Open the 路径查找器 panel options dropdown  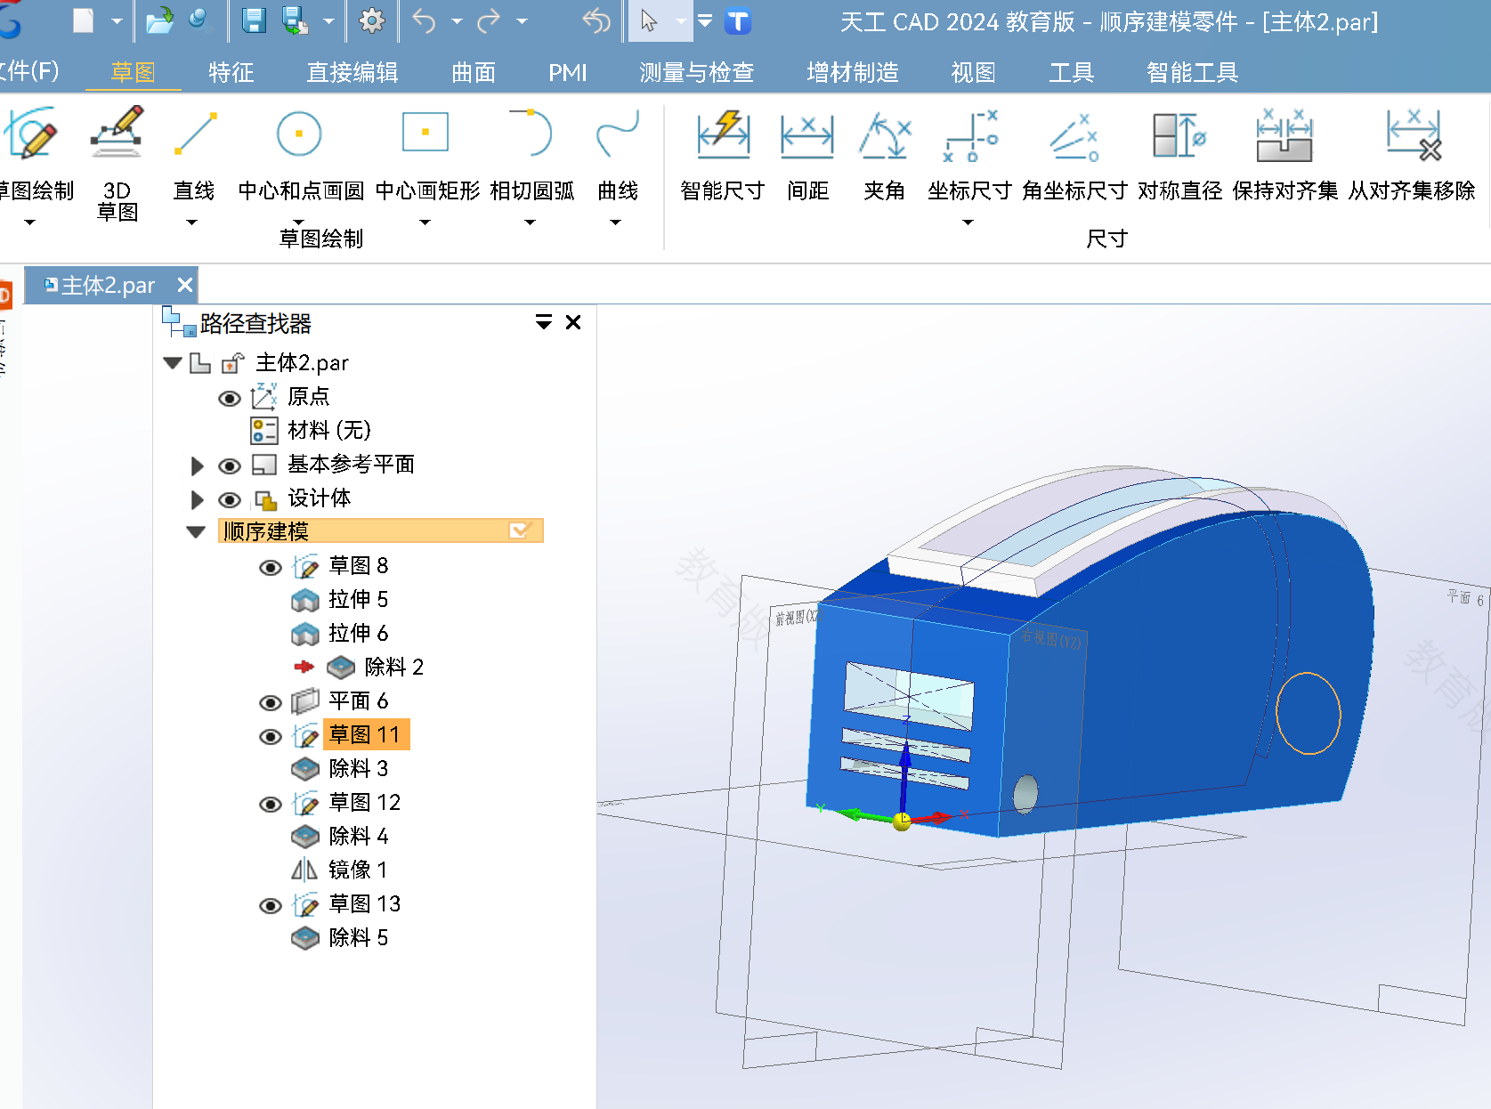(x=544, y=322)
